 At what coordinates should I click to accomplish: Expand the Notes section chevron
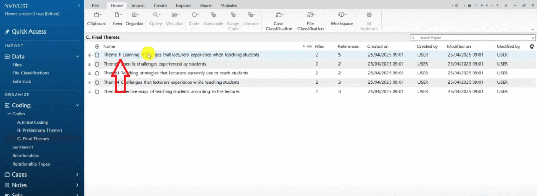(78, 185)
